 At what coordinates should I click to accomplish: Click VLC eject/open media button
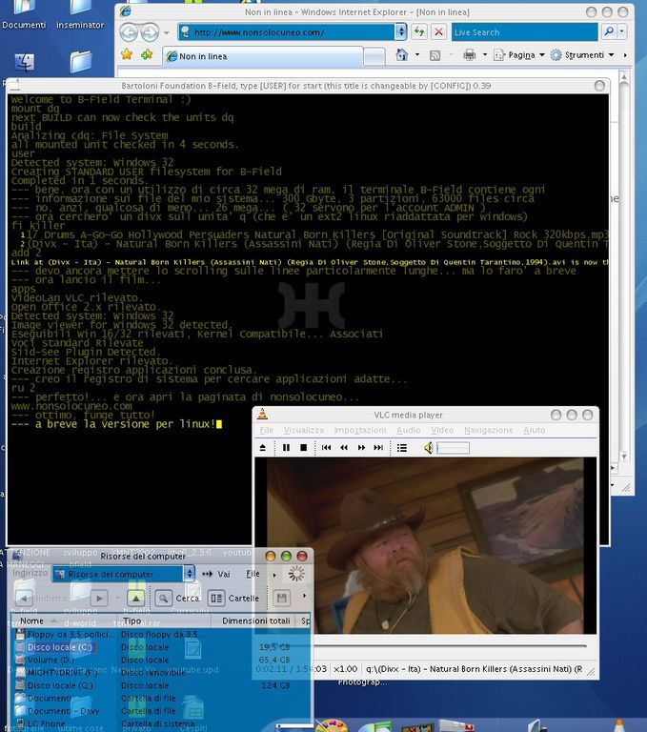(264, 447)
